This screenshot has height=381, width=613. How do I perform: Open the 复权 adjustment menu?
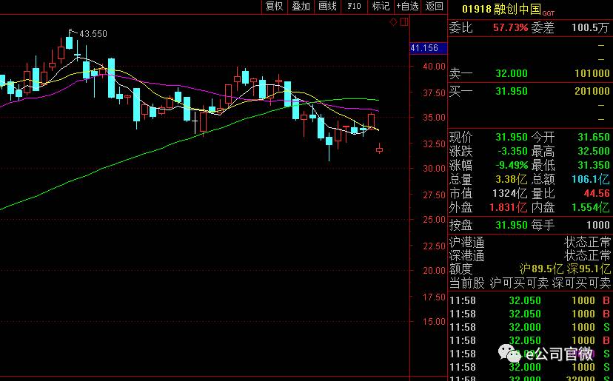pos(274,6)
